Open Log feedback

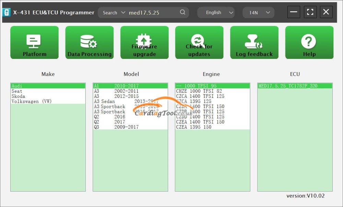pyautogui.click(x=255, y=42)
